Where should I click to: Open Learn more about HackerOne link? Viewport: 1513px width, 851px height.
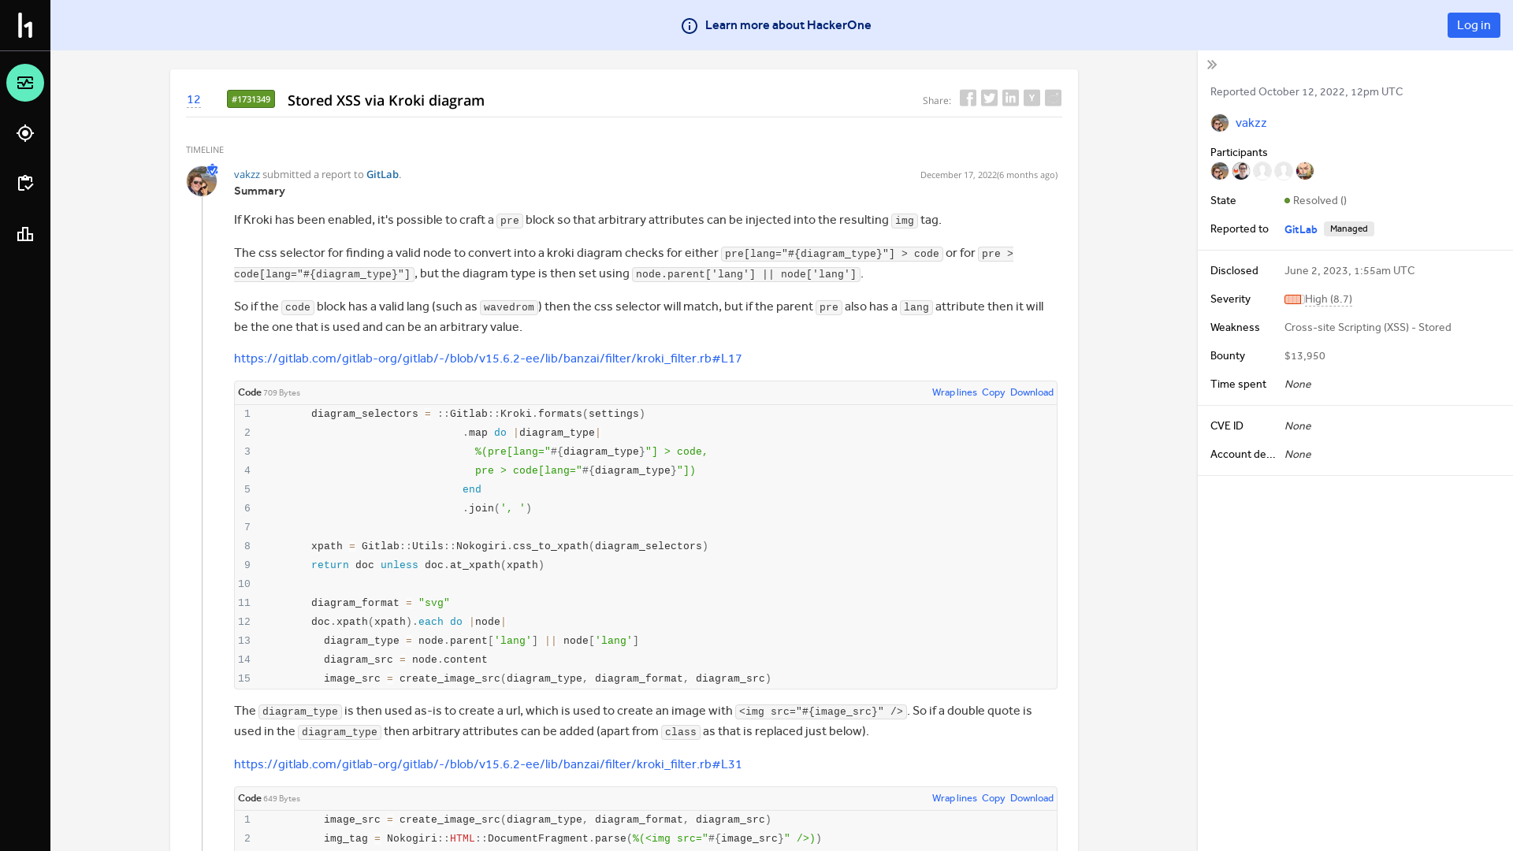[x=788, y=25]
